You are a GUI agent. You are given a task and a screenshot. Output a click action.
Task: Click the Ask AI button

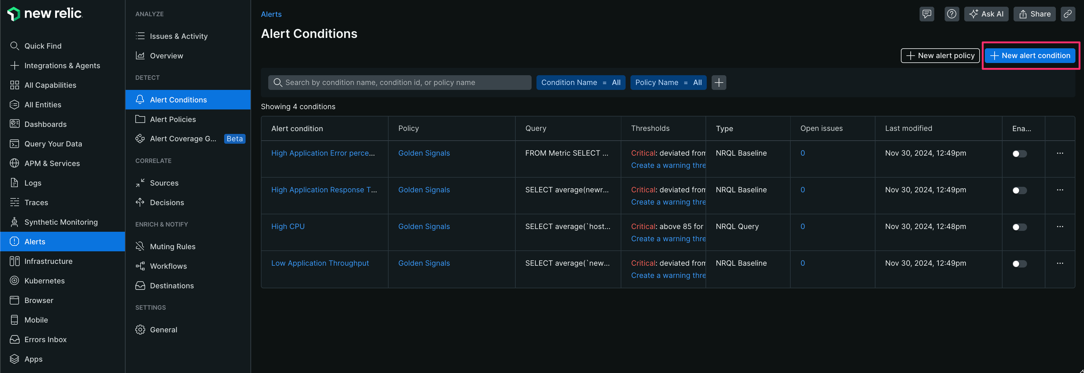point(986,14)
